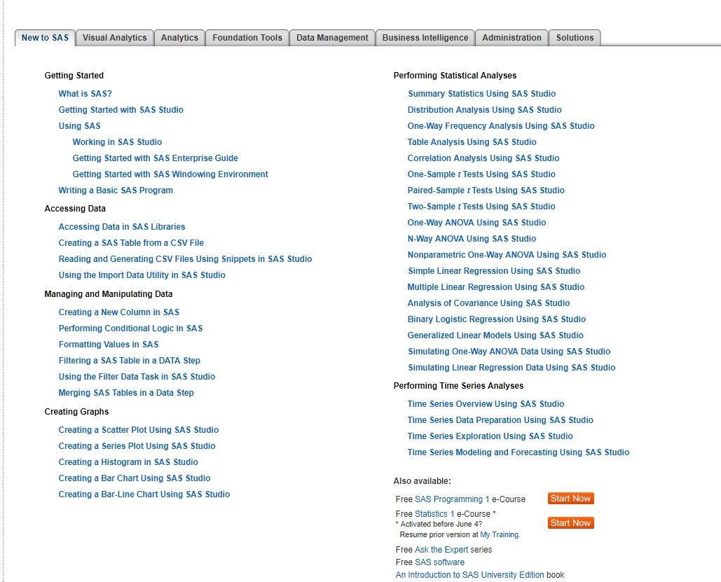Open the Analytics tab
This screenshot has height=582, width=721.
(x=179, y=38)
